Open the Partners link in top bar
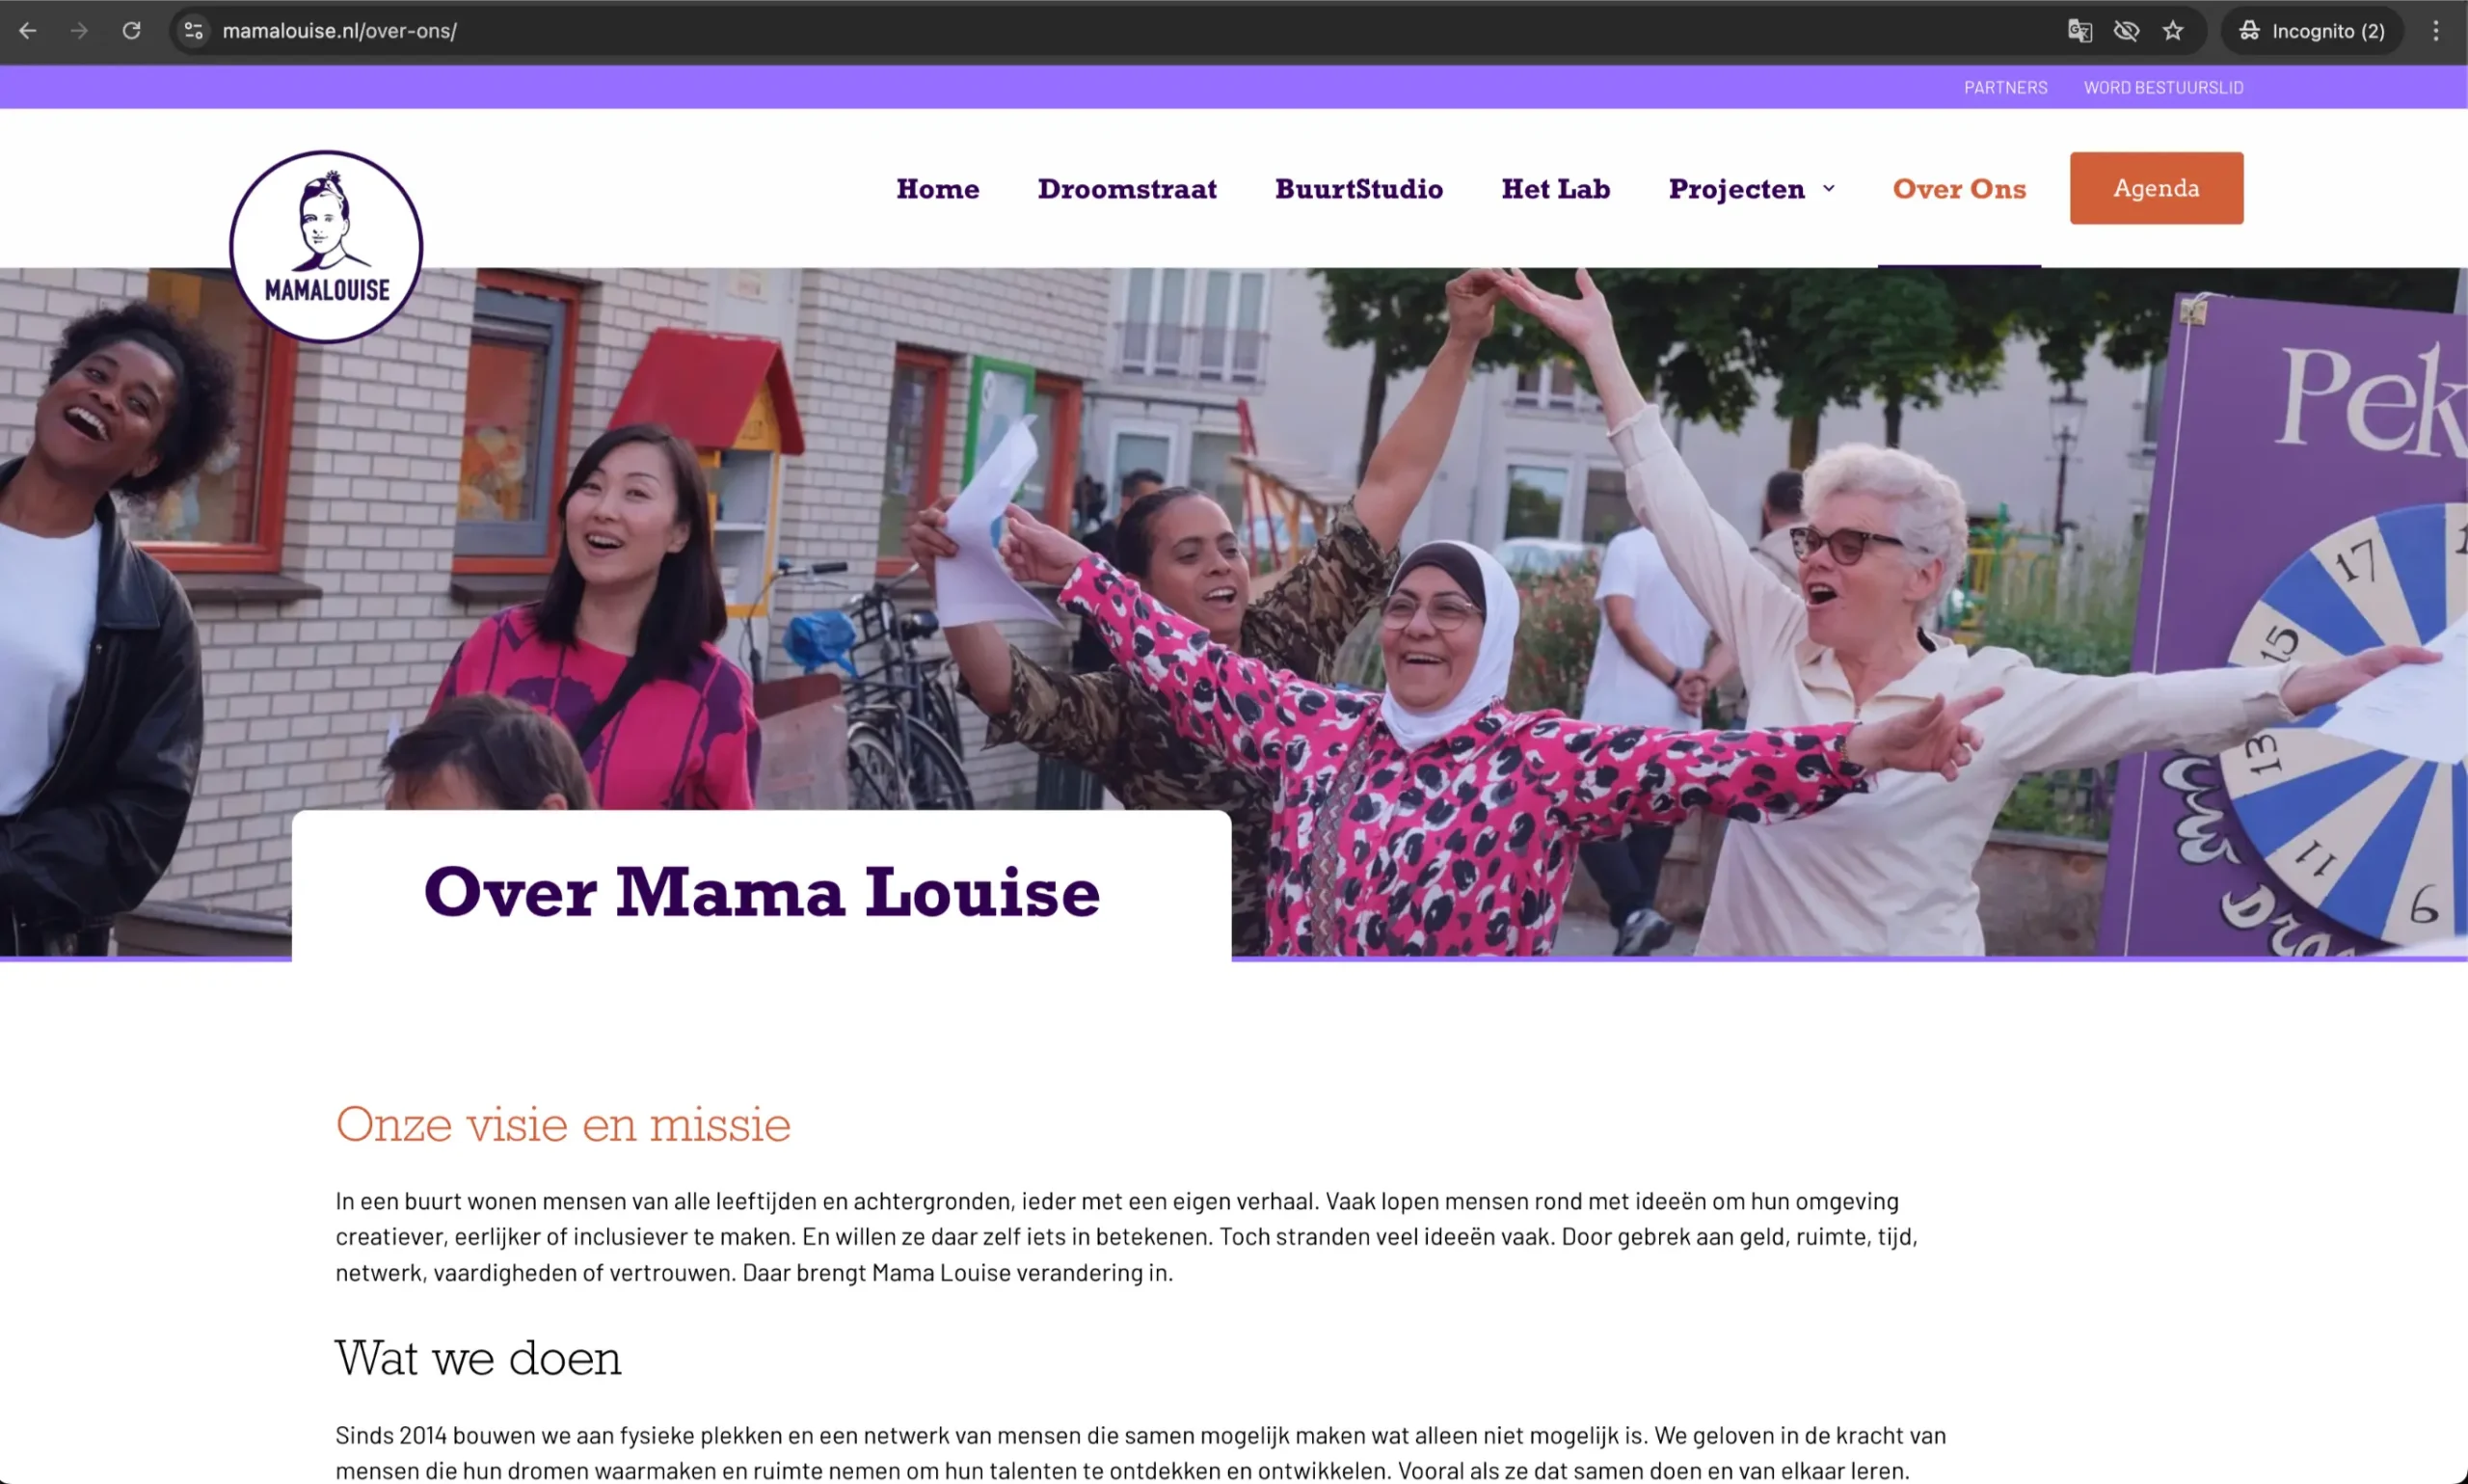The width and height of the screenshot is (2468, 1484). click(2005, 88)
